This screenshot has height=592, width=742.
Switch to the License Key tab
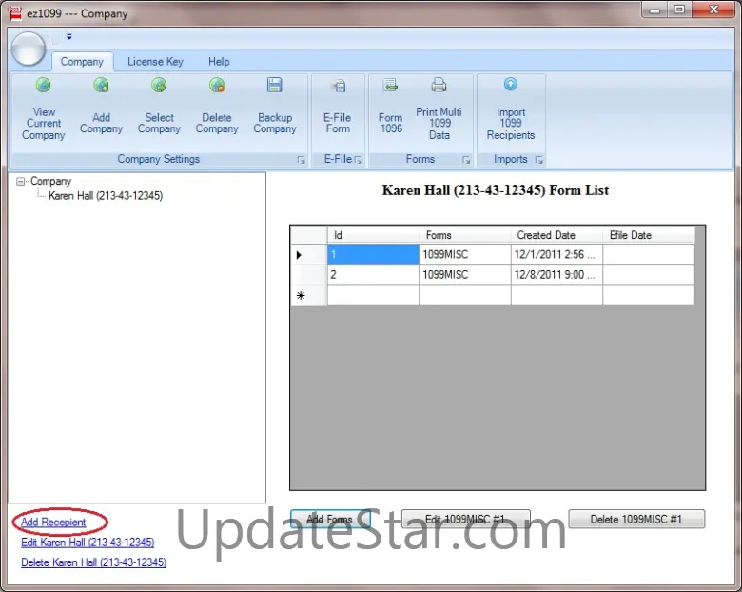click(155, 62)
